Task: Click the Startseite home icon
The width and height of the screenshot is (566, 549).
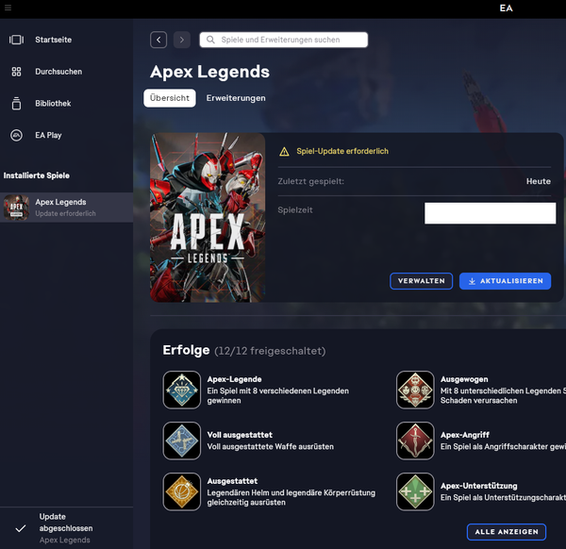Action: tap(16, 40)
